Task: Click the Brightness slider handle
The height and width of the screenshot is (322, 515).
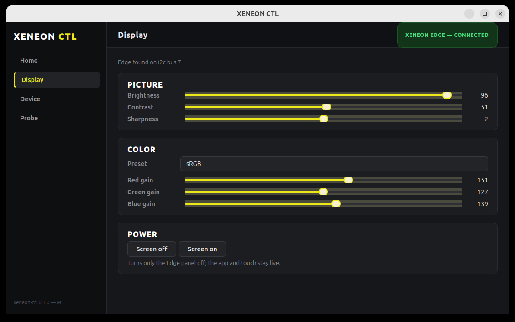Action: tap(447, 95)
